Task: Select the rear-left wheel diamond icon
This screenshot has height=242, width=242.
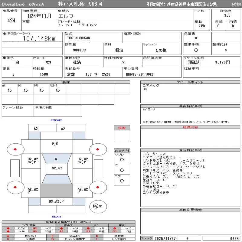Action: click(15, 187)
